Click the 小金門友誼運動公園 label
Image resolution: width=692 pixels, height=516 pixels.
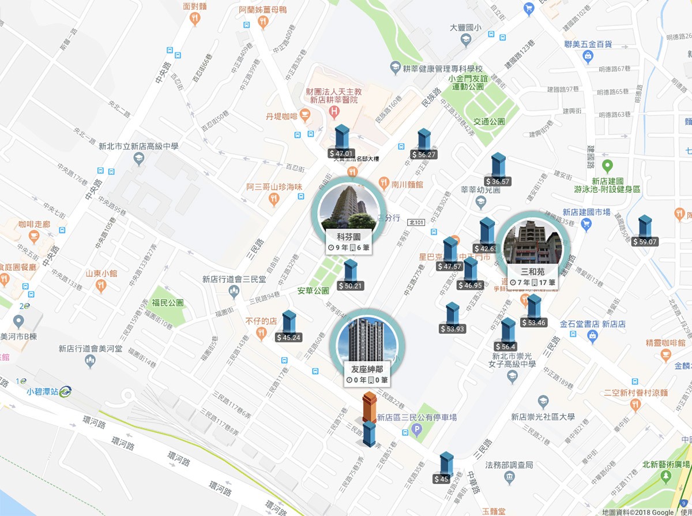click(x=468, y=82)
